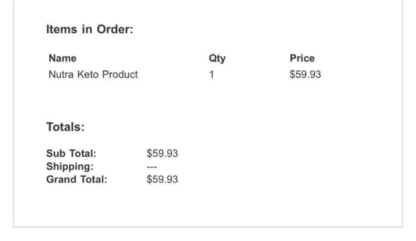Select the Name column header
This screenshot has height=241, width=416.
pos(62,58)
